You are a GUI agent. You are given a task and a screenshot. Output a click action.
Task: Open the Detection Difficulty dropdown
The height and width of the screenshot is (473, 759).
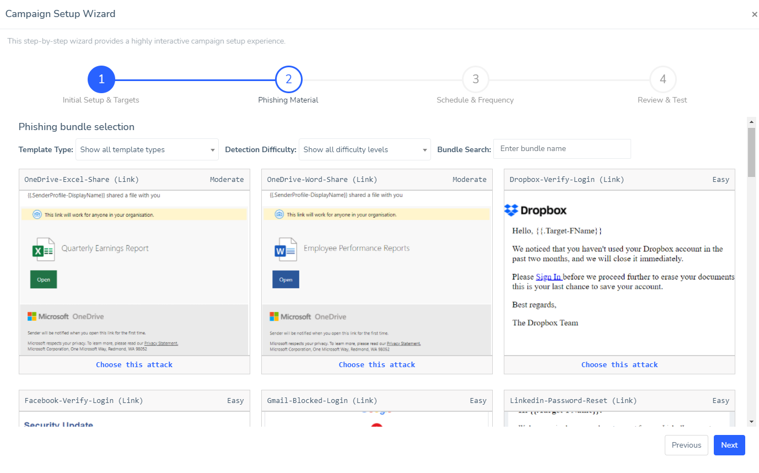(x=365, y=149)
